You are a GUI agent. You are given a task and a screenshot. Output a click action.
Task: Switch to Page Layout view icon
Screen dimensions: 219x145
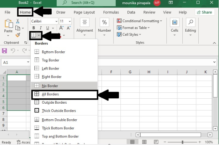pyautogui.click(x=144, y=142)
